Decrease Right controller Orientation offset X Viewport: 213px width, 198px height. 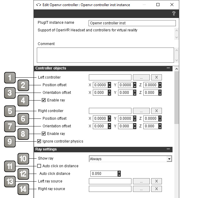110,128
